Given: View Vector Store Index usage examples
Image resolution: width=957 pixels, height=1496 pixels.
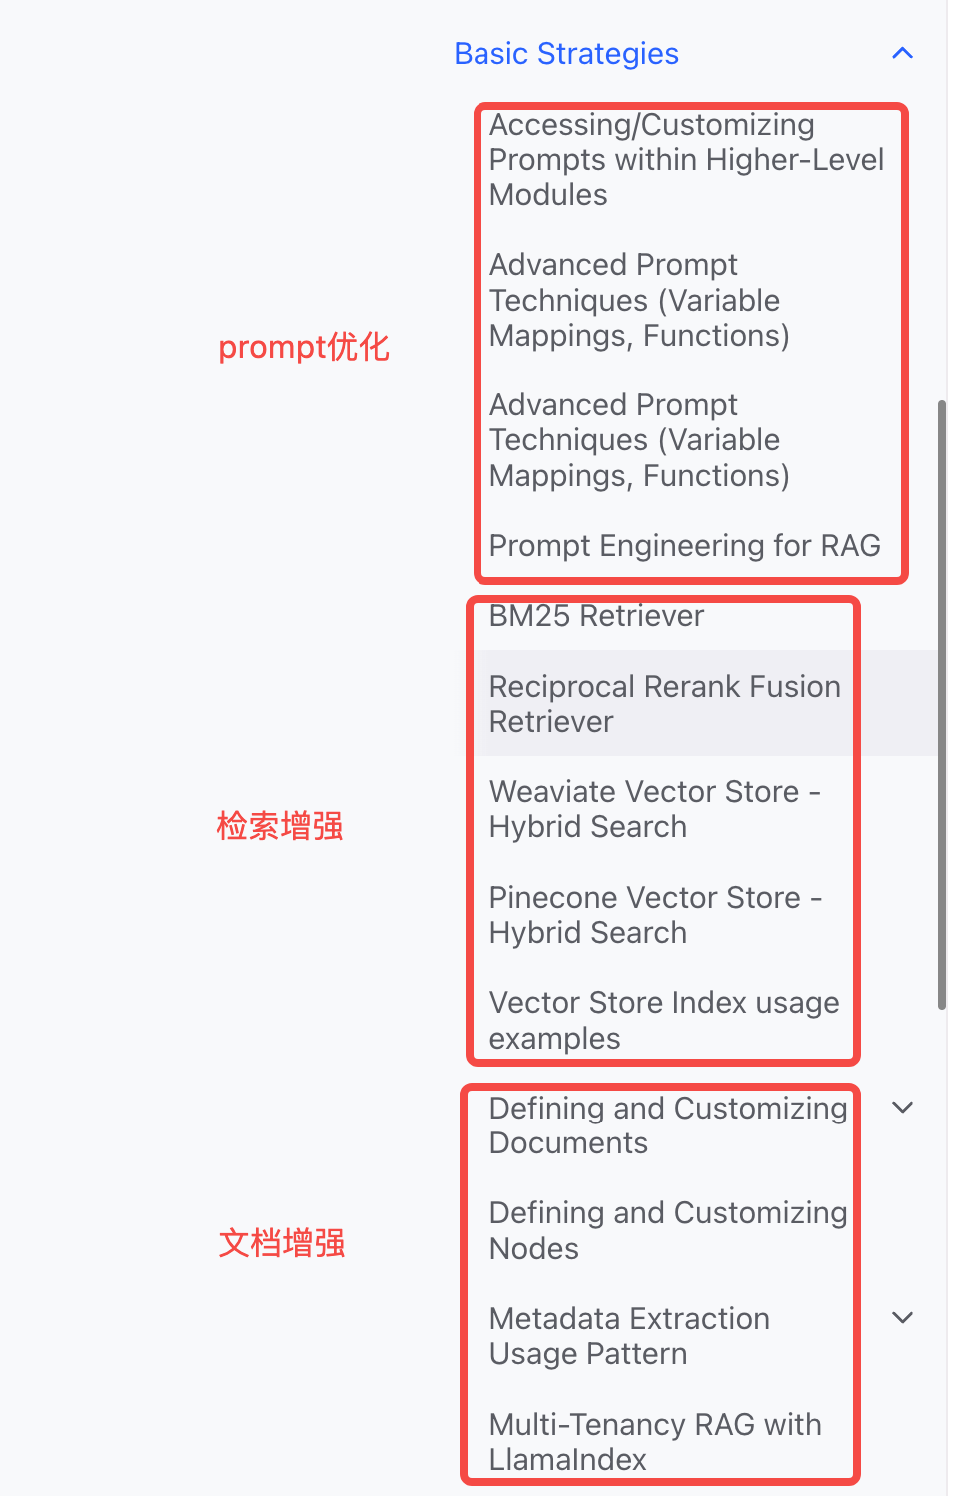Looking at the screenshot, I should point(664,1020).
